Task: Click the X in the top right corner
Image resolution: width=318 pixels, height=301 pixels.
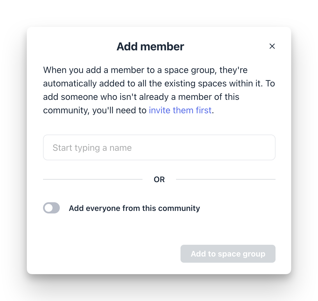Action: (x=272, y=46)
